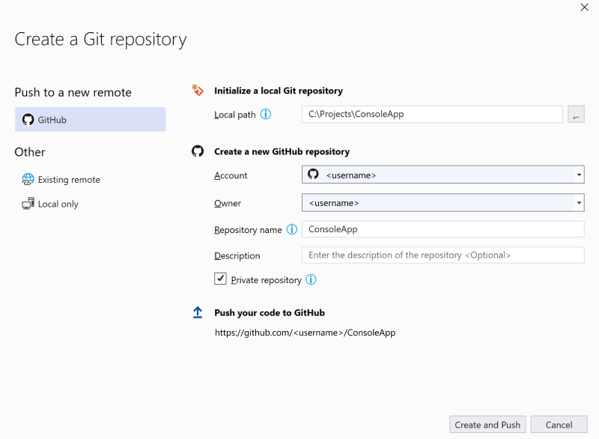Click the blue upload arrow next to Push your code
Screen dimensions: 599x439
[x=198, y=312]
